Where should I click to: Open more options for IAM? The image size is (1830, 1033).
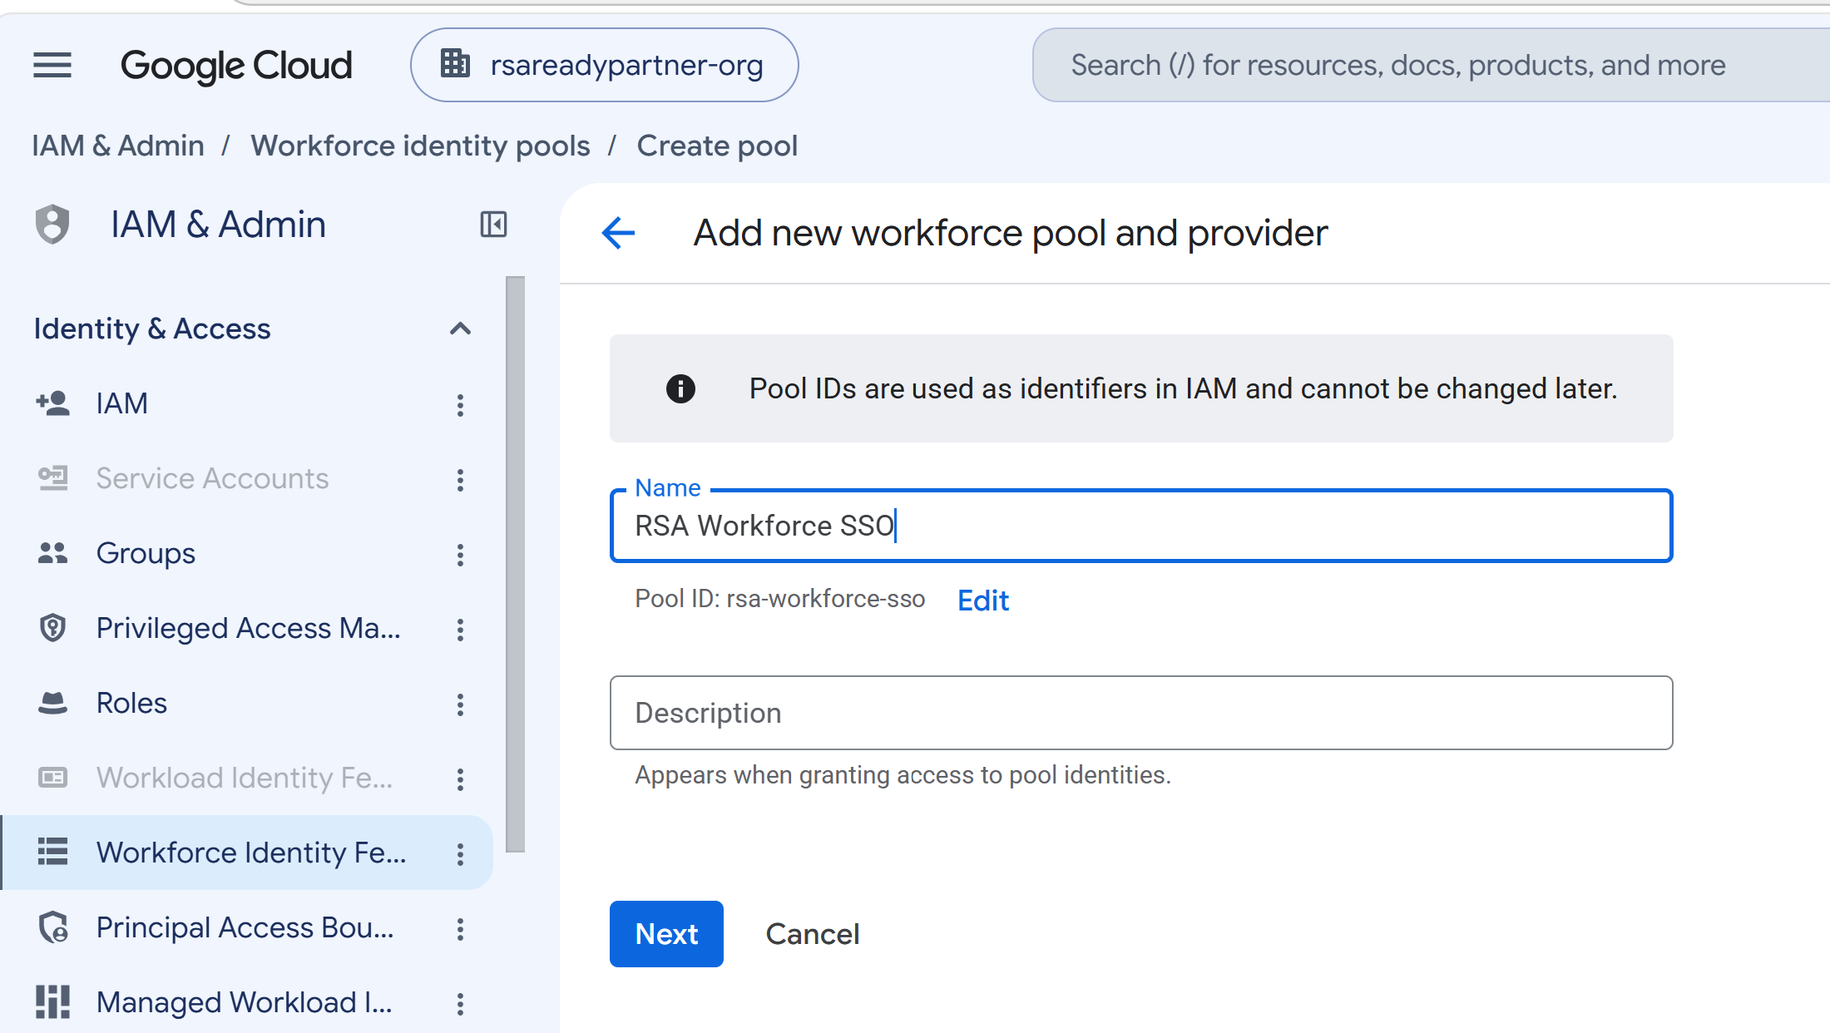tap(460, 405)
